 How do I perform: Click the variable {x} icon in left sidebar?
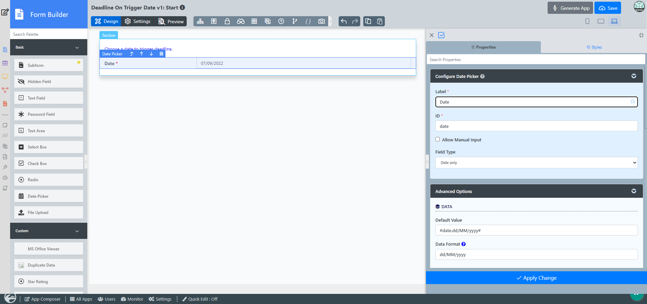(5, 135)
